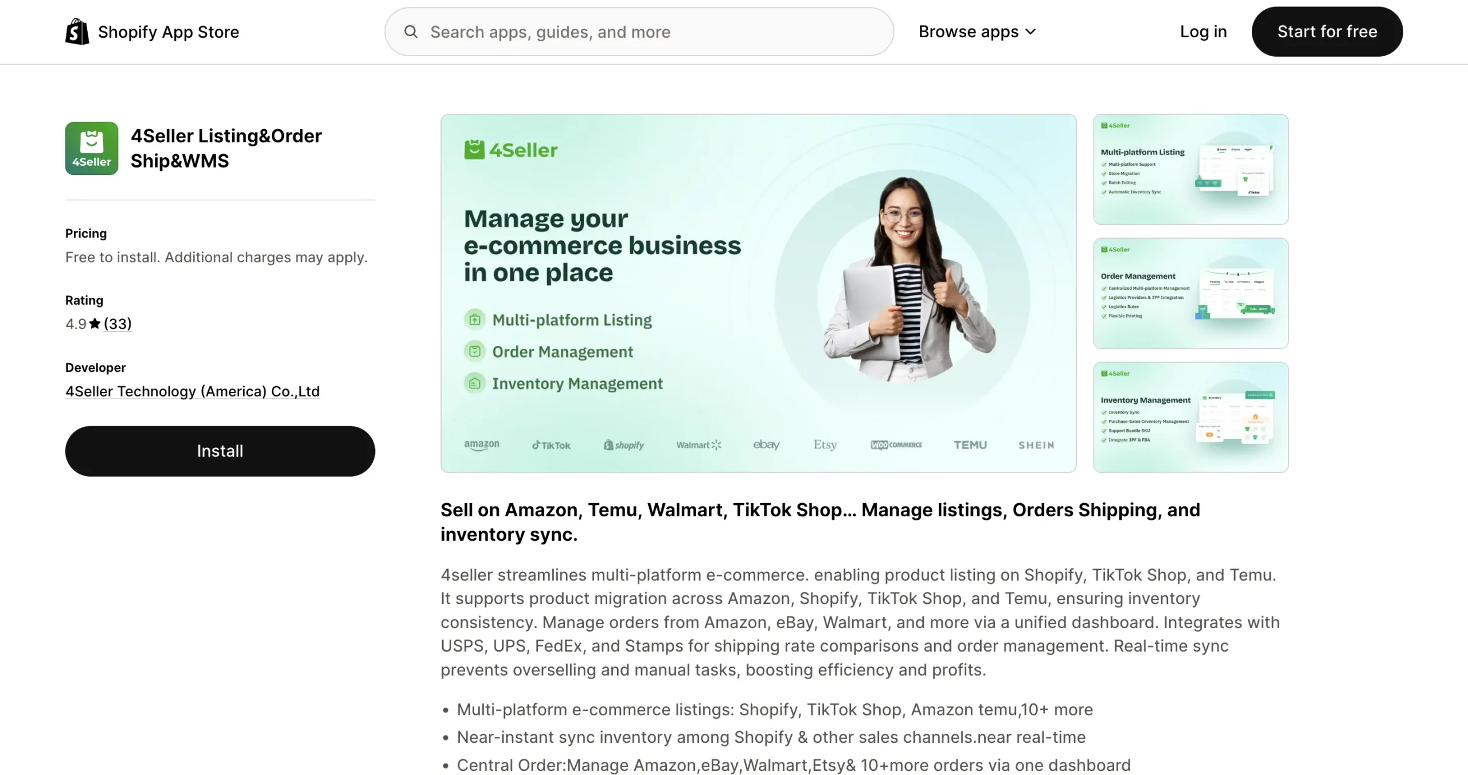Click the Inventory Management icon in banner
Screen dimensions: 1468x775
pyautogui.click(x=475, y=383)
